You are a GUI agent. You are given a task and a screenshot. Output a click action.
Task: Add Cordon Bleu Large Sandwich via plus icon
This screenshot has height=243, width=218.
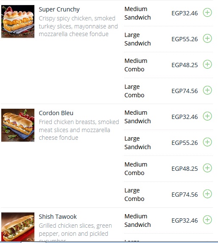(207, 142)
